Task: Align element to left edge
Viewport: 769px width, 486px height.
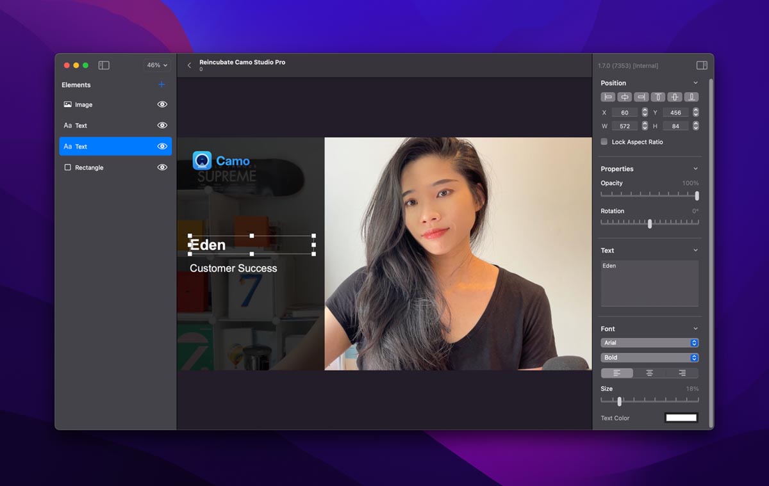Action: click(x=608, y=97)
